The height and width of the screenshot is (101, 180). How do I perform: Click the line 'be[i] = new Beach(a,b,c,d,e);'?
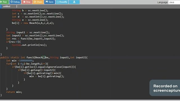(33, 23)
